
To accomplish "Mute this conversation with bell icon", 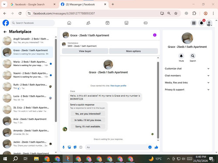I will click(x=181, y=56).
